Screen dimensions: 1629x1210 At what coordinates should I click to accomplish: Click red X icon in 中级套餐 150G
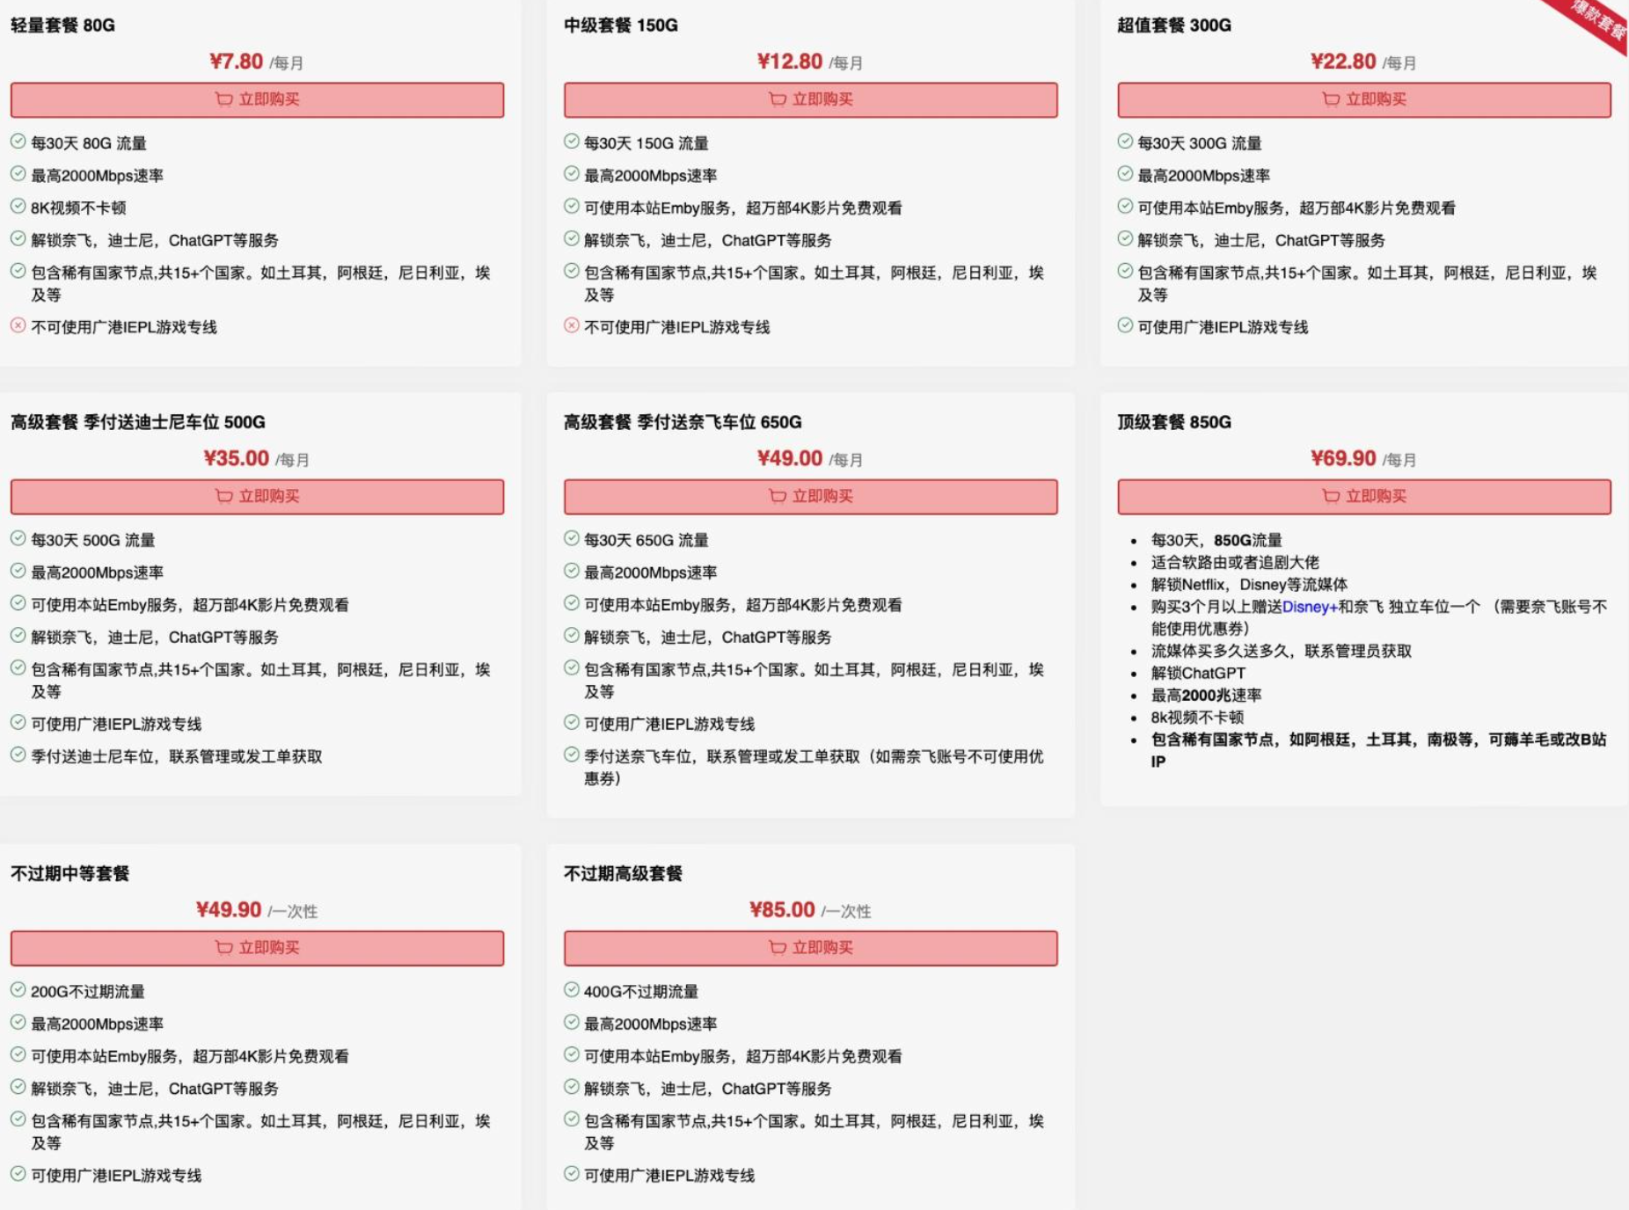[x=571, y=326]
